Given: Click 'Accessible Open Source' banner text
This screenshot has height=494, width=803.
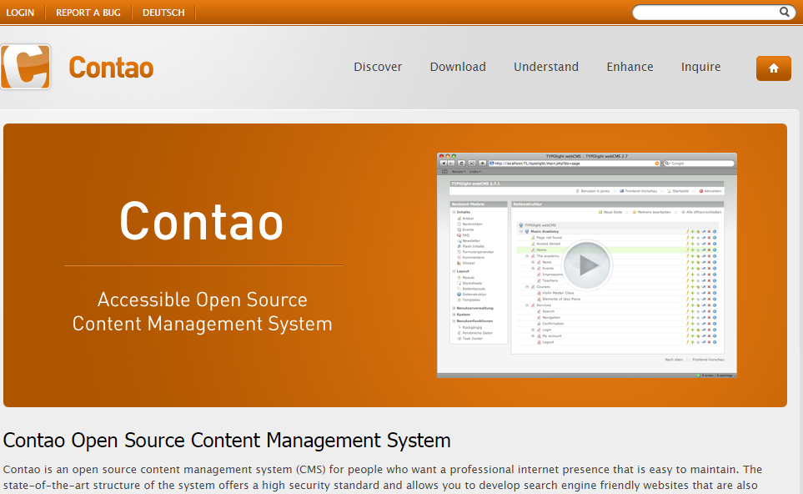Looking at the screenshot, I should [203, 300].
